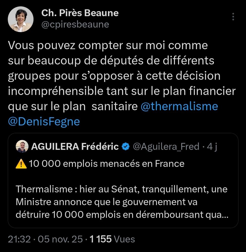246x252 pixels.
Task: Click the main tweet text body
Action: pos(122,83)
